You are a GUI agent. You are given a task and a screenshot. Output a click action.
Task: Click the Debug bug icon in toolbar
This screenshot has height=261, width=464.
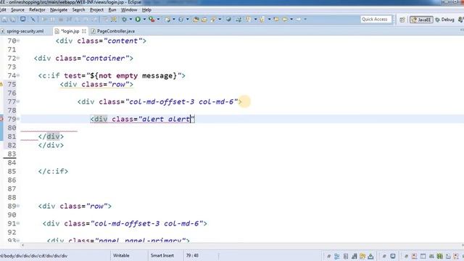click(x=124, y=20)
